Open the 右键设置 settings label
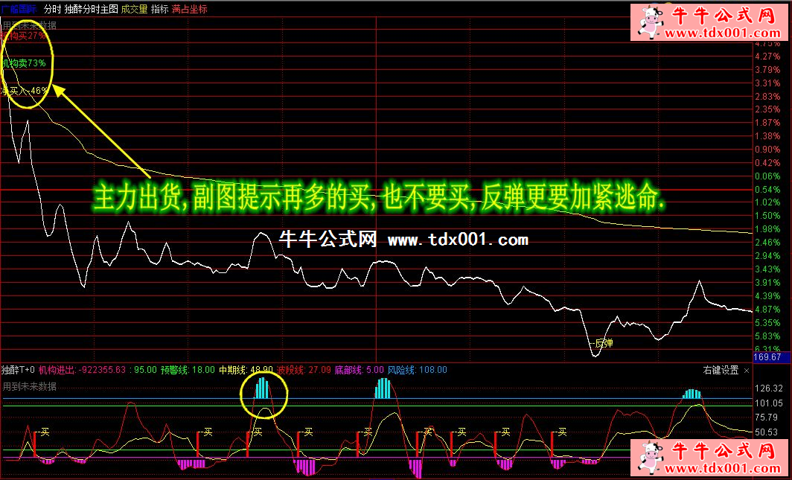 pyautogui.click(x=721, y=370)
